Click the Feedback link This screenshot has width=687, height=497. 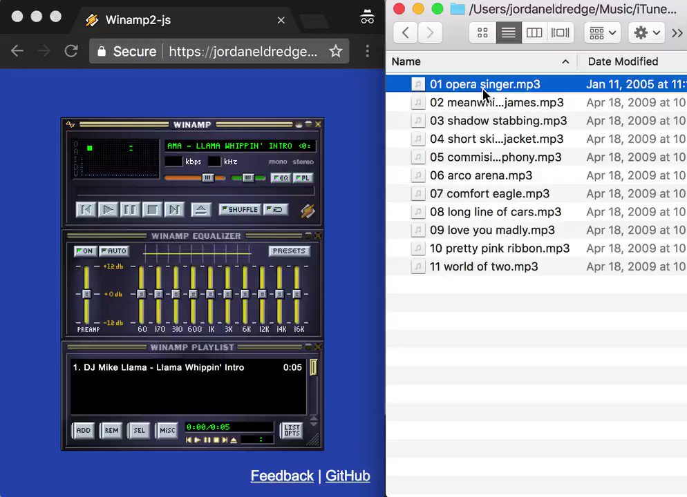click(282, 476)
